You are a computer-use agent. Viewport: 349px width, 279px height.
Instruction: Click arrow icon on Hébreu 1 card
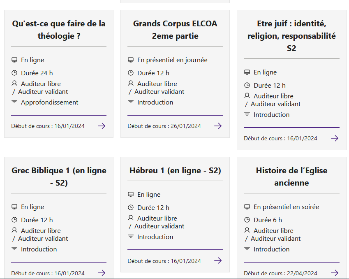tap(218, 260)
